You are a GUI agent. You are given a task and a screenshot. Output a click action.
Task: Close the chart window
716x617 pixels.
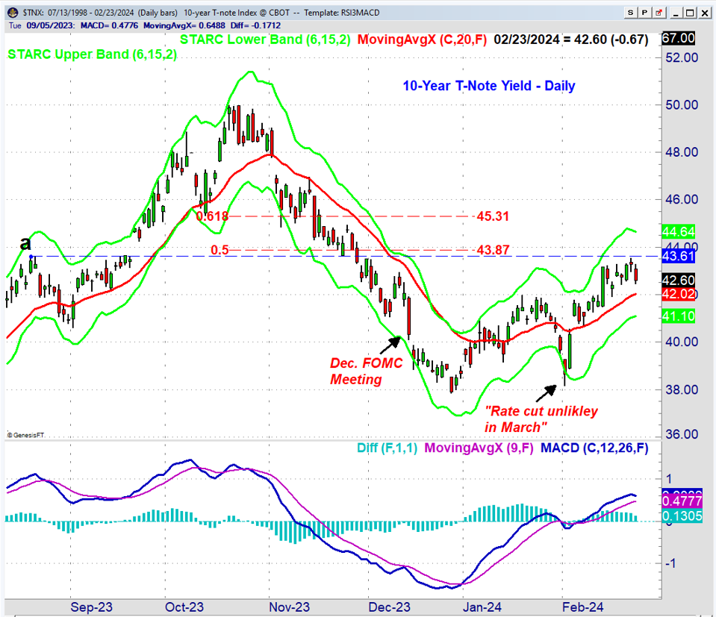(x=704, y=13)
